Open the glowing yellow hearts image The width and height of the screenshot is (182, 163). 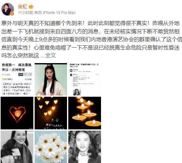click(51, 113)
